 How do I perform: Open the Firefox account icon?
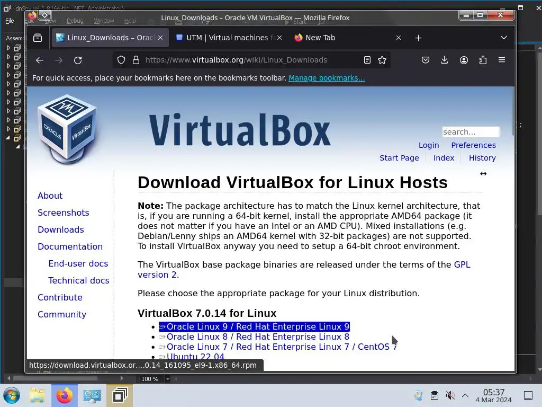coord(464,60)
